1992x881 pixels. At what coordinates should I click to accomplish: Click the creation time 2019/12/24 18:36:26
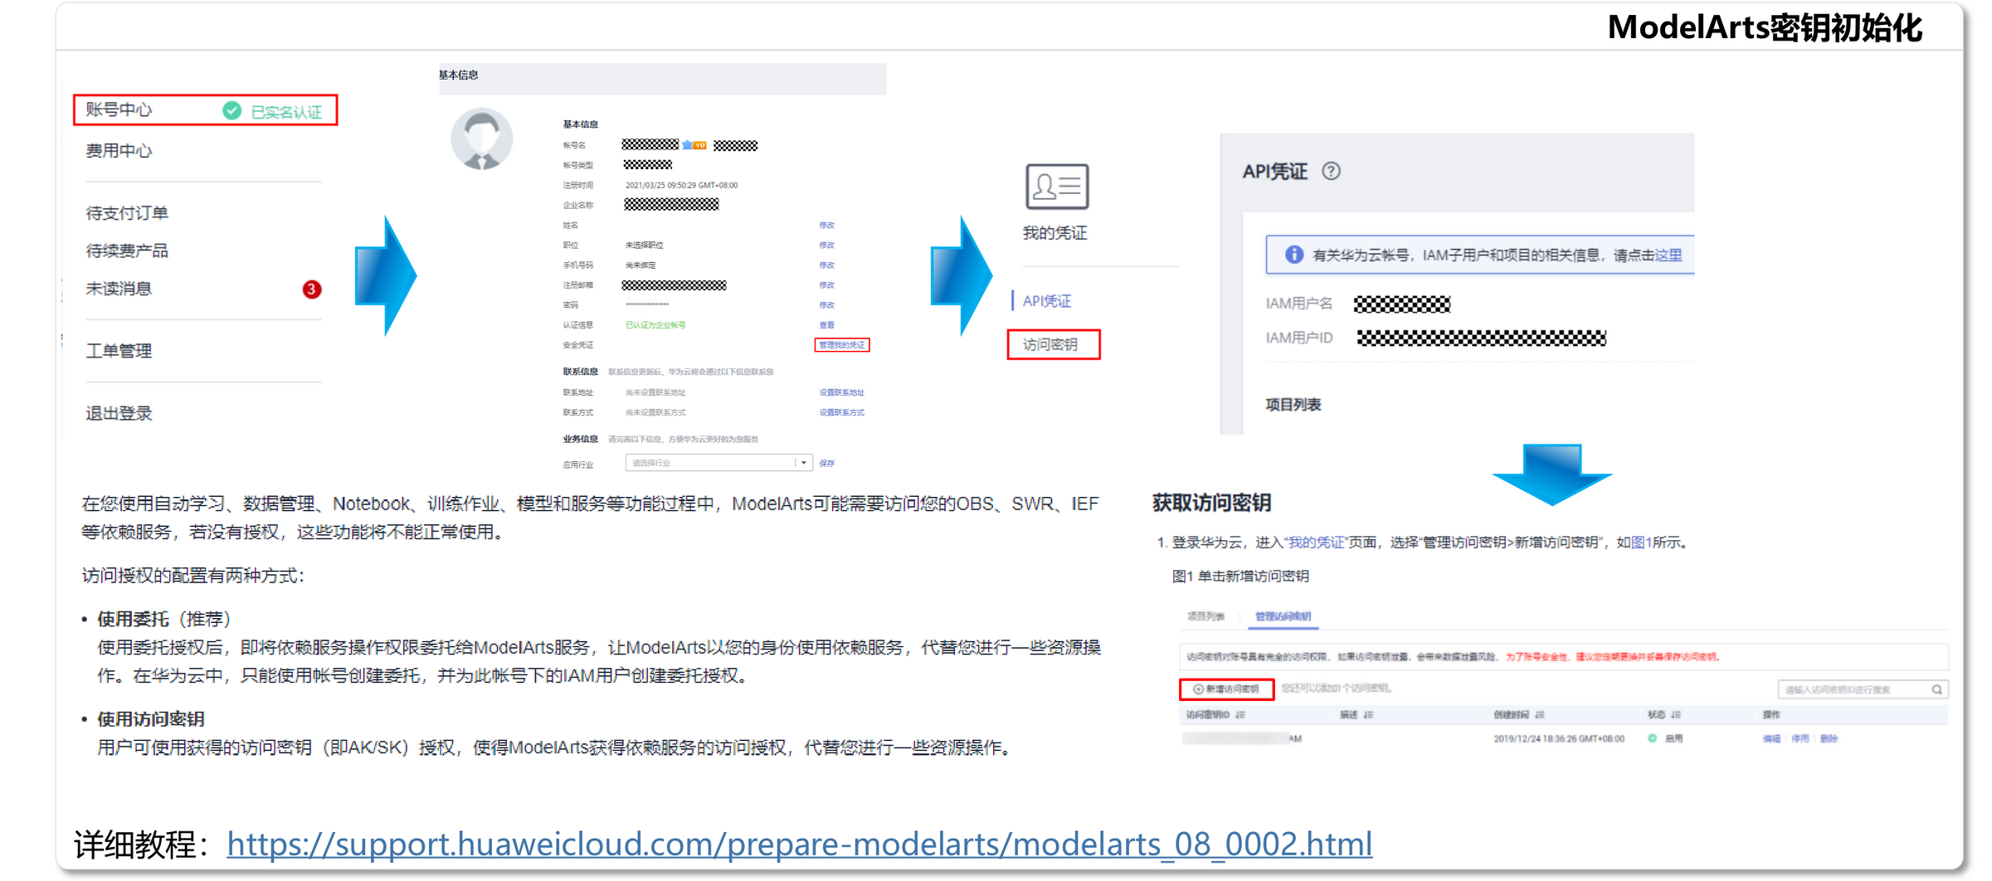[x=1558, y=738]
